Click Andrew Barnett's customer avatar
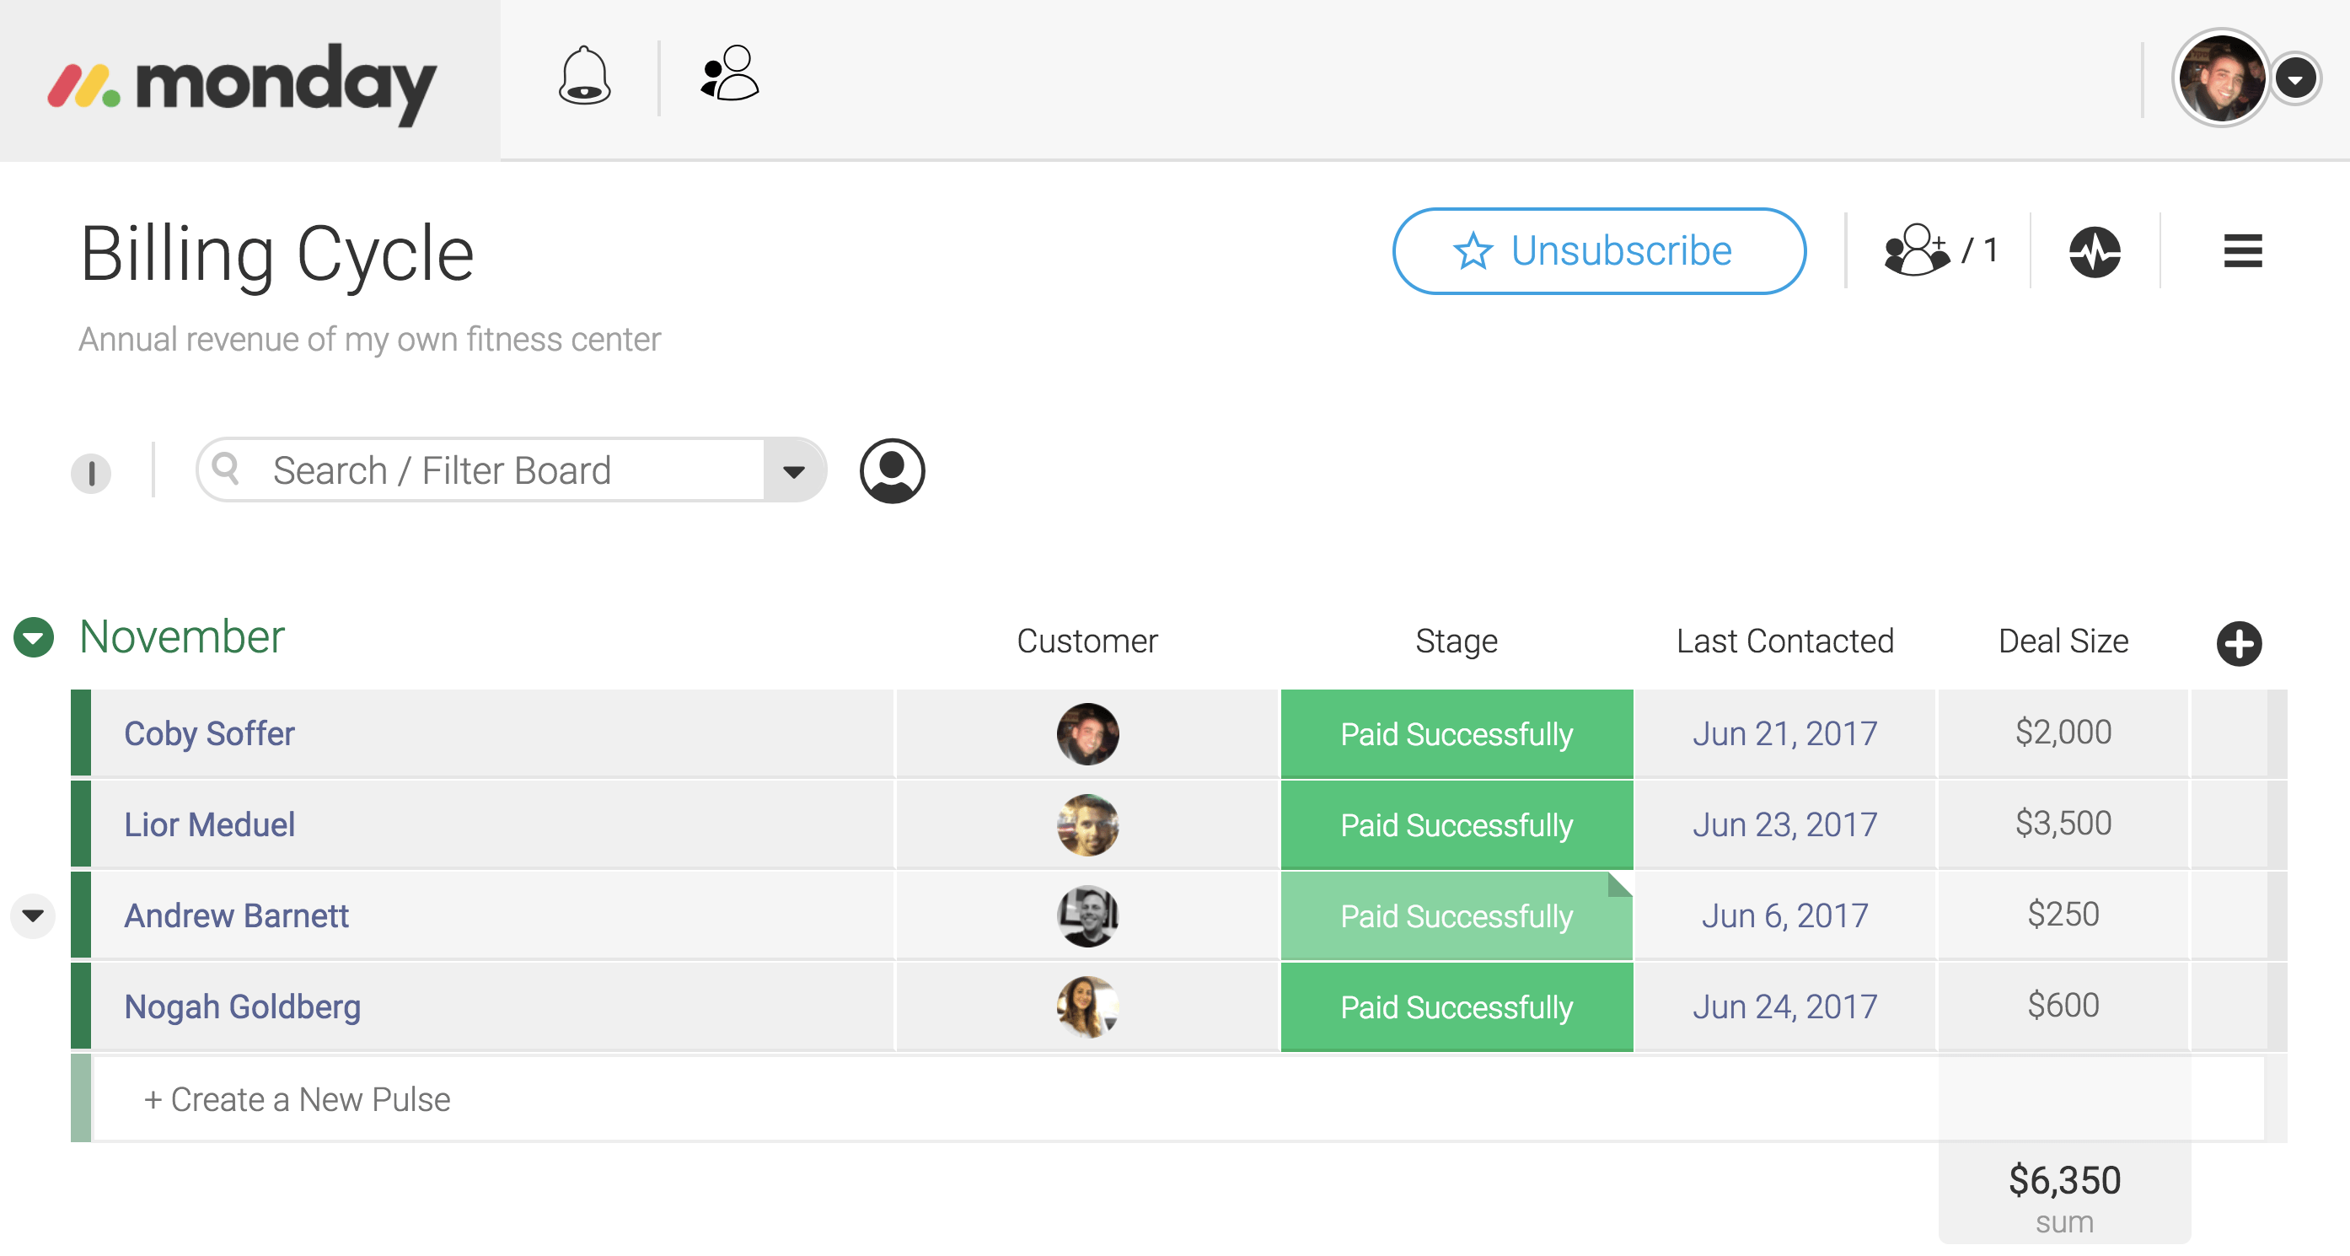 (x=1087, y=915)
